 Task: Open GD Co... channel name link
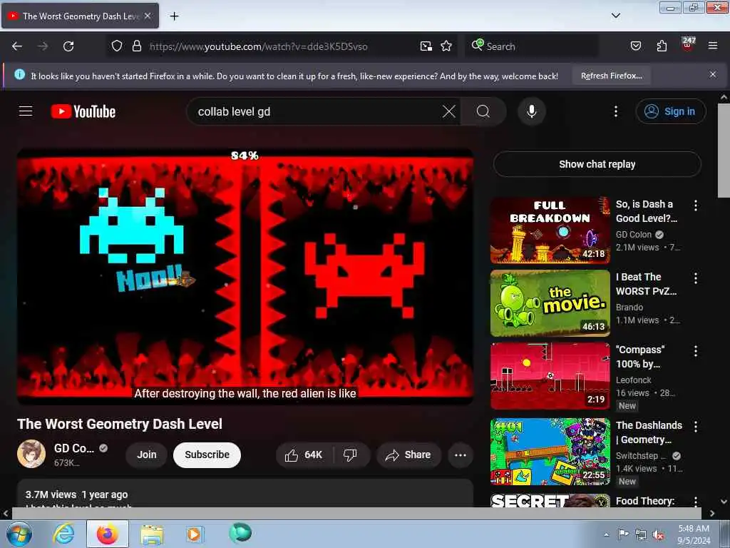(73, 448)
